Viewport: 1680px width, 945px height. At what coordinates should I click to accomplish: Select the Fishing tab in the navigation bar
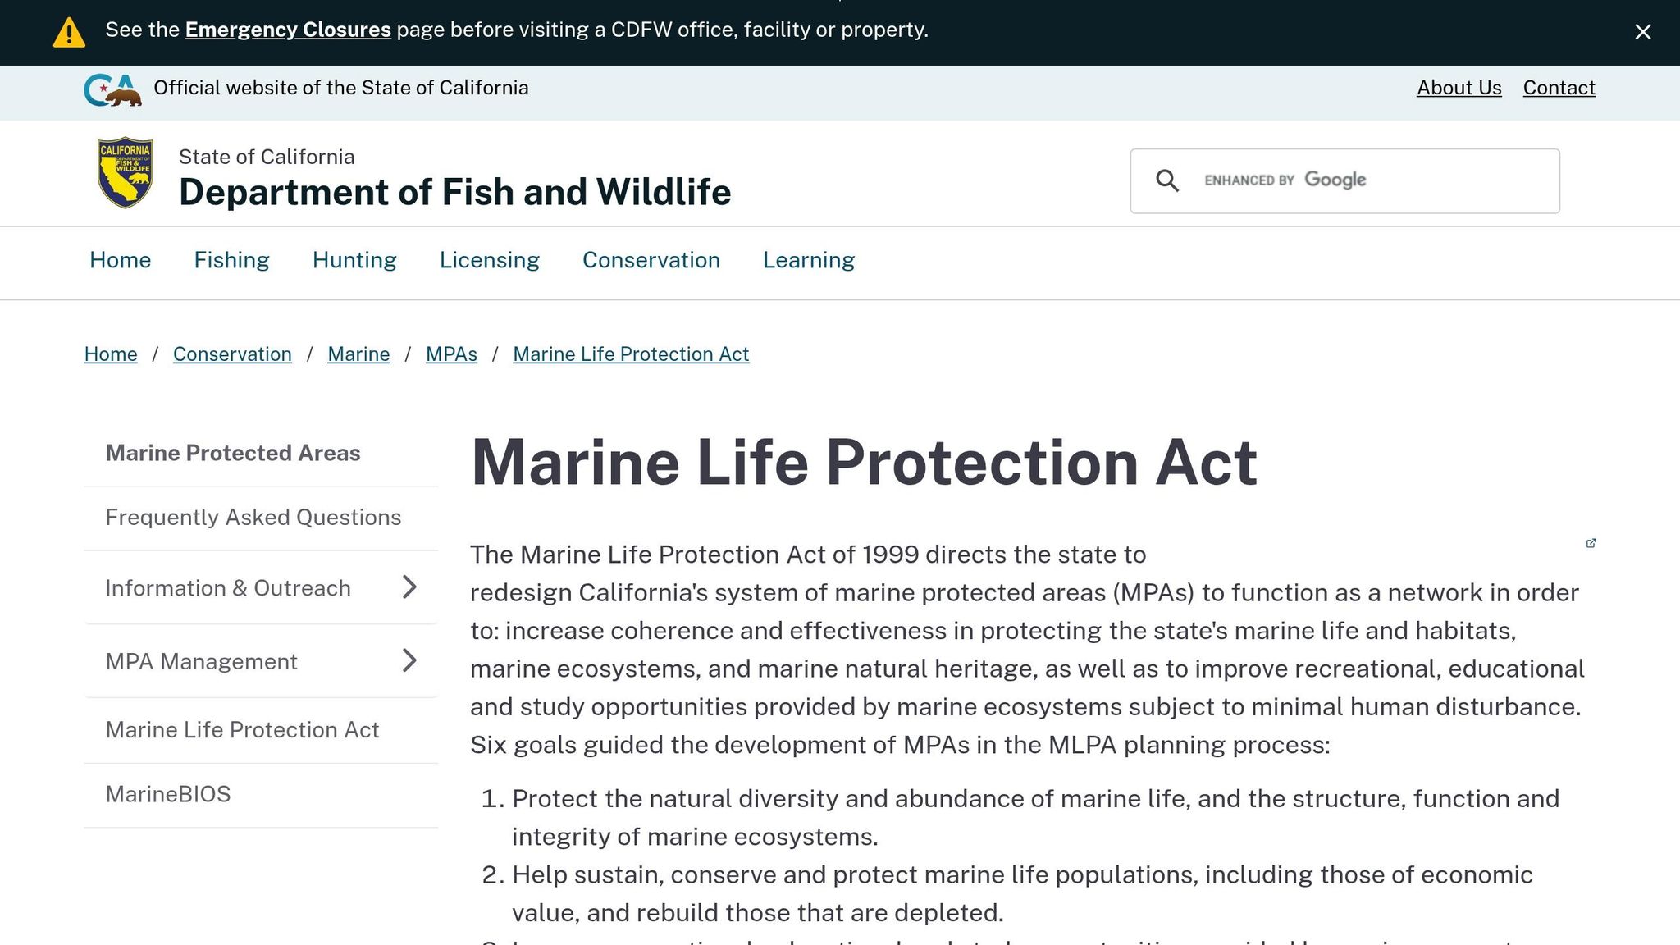[x=231, y=260]
